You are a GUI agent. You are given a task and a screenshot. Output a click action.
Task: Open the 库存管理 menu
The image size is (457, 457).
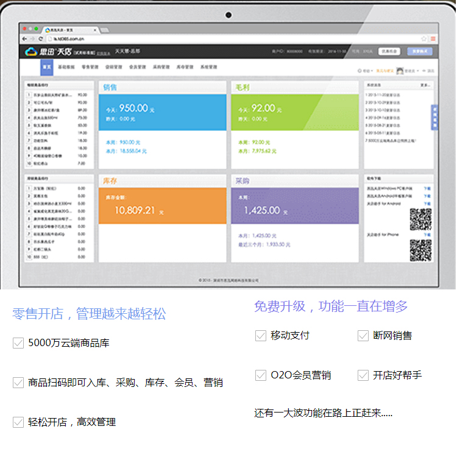[x=185, y=67]
